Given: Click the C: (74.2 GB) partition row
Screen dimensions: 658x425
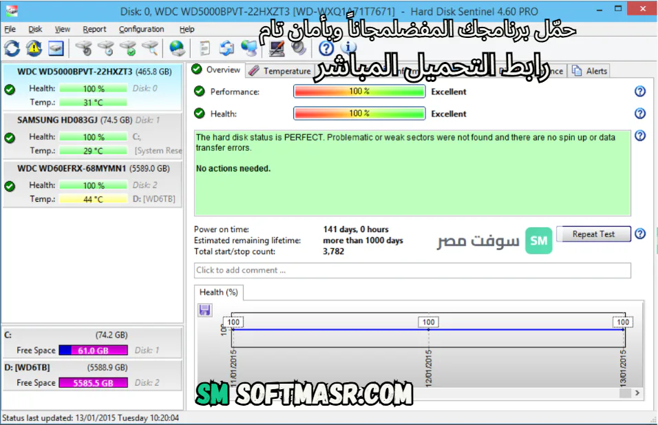Looking at the screenshot, I should 92,343.
